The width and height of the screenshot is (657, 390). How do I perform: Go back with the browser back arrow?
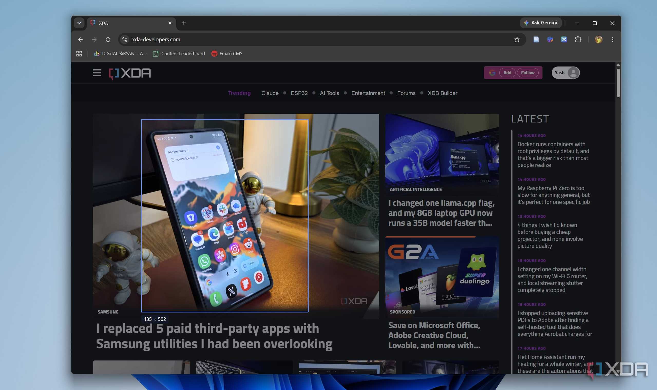coord(80,40)
